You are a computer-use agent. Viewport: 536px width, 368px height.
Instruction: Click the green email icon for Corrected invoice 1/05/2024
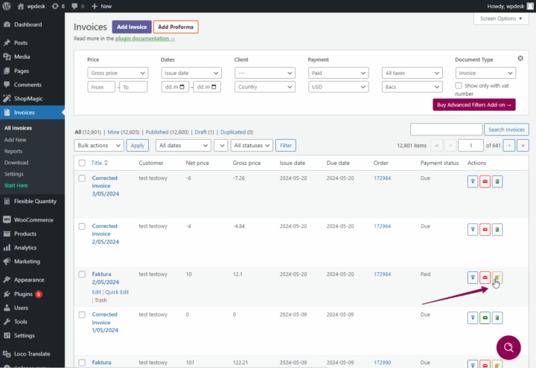coord(485,318)
